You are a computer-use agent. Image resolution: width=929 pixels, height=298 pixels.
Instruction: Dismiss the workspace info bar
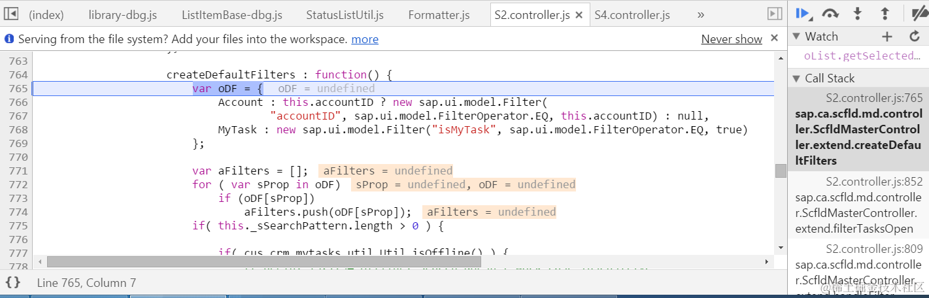click(775, 39)
